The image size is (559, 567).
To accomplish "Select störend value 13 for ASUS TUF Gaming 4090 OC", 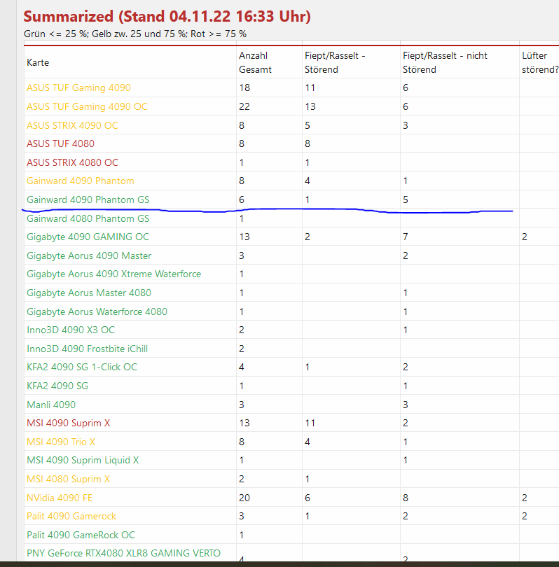I will tap(310, 106).
